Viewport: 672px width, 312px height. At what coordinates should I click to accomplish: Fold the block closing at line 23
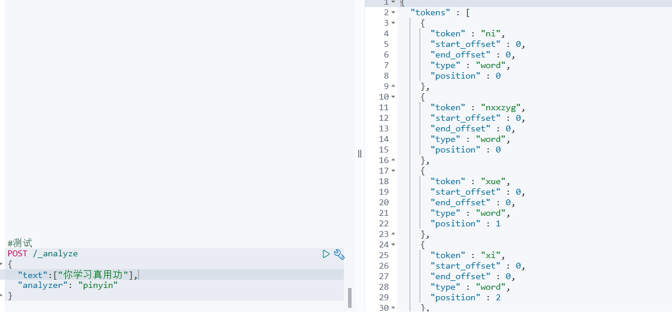click(393, 234)
